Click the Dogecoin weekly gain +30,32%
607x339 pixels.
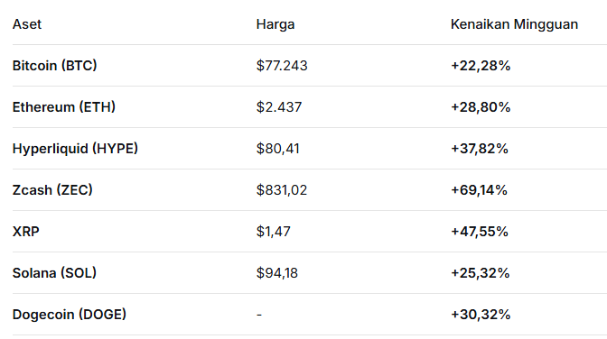point(481,315)
